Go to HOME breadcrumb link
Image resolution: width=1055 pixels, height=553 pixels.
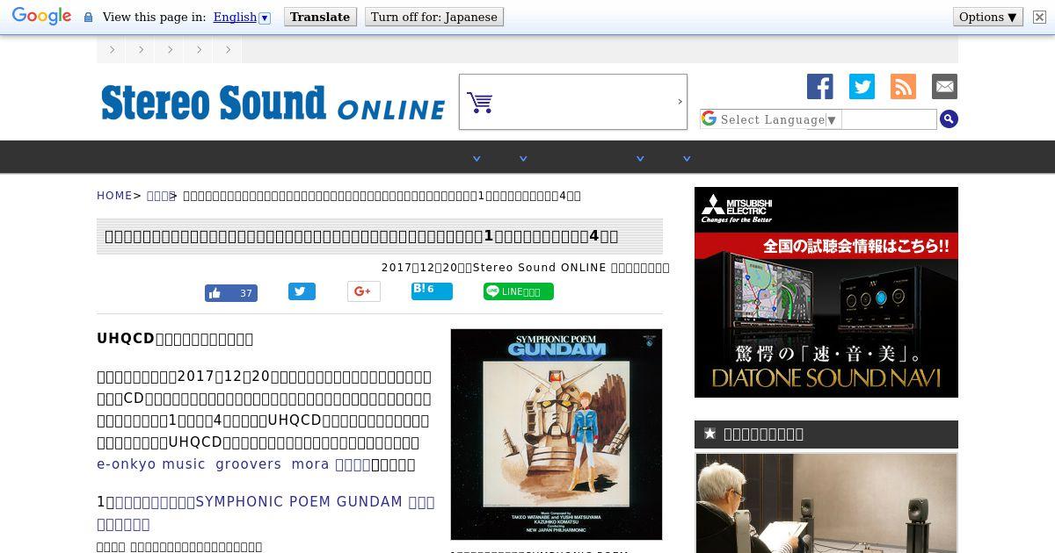[114, 196]
